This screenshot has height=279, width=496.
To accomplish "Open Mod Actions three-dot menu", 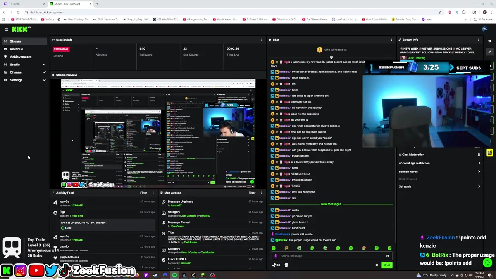I will click(x=261, y=193).
